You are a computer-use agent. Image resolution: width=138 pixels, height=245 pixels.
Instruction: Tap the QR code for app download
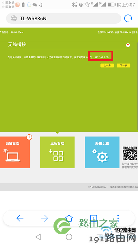point(130,153)
